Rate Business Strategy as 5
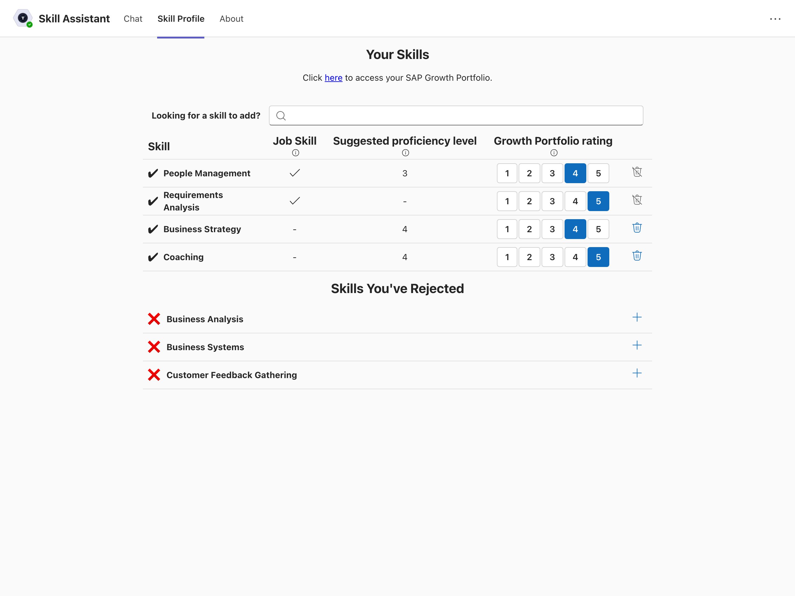 pyautogui.click(x=598, y=229)
